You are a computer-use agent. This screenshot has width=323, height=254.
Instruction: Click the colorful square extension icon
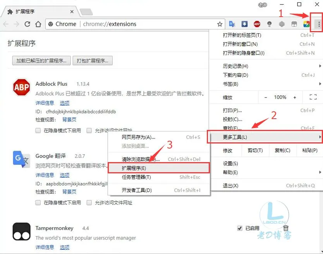[x=306, y=24]
